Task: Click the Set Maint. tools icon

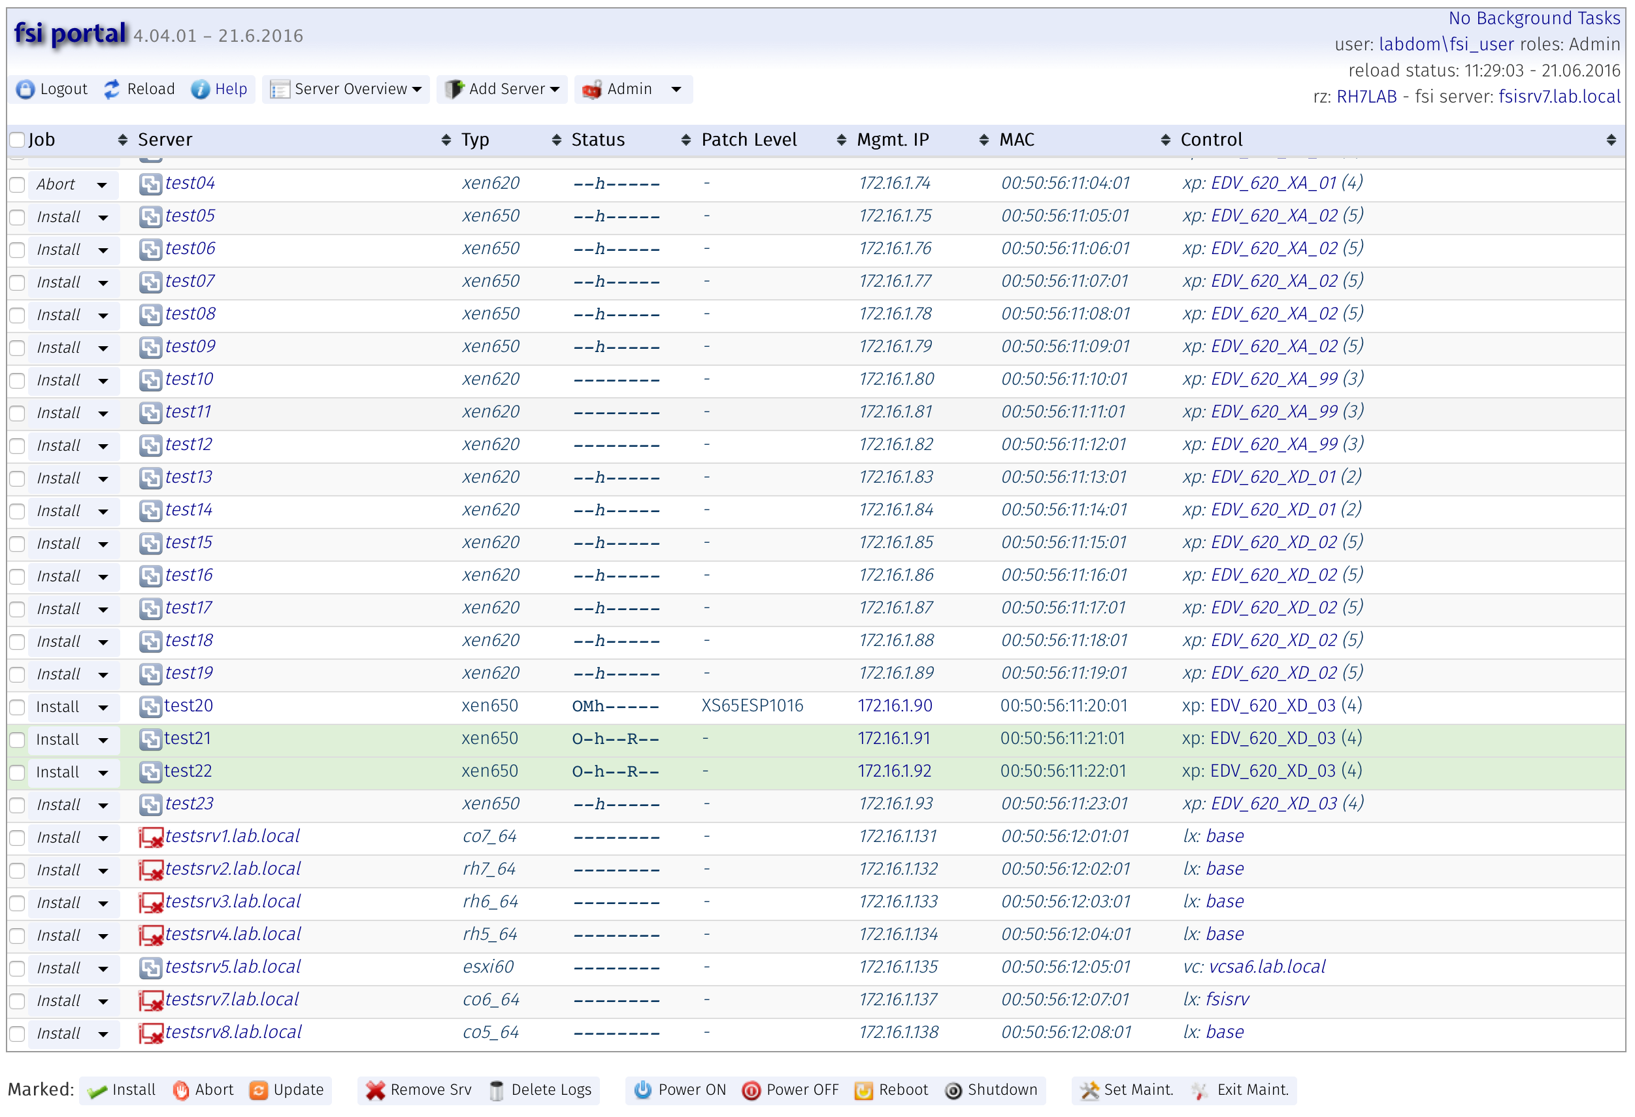Action: tap(1090, 1091)
